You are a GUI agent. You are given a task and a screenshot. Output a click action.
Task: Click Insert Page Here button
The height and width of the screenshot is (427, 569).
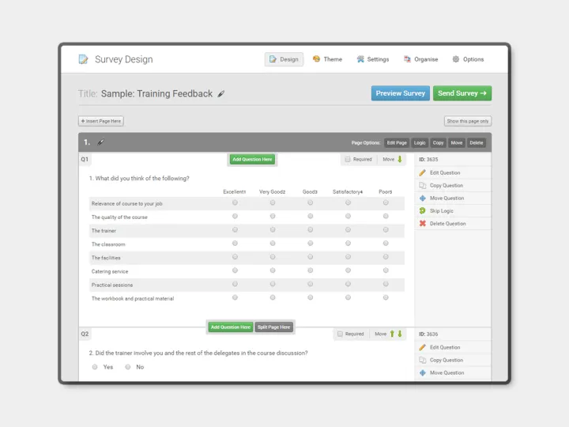(101, 121)
